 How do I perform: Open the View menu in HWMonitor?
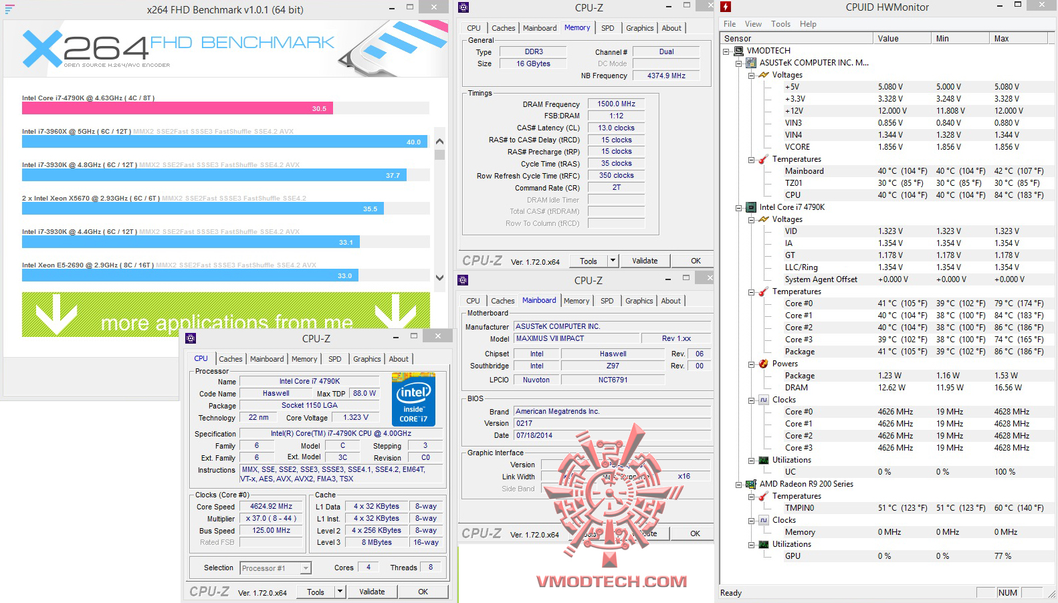coord(753,24)
